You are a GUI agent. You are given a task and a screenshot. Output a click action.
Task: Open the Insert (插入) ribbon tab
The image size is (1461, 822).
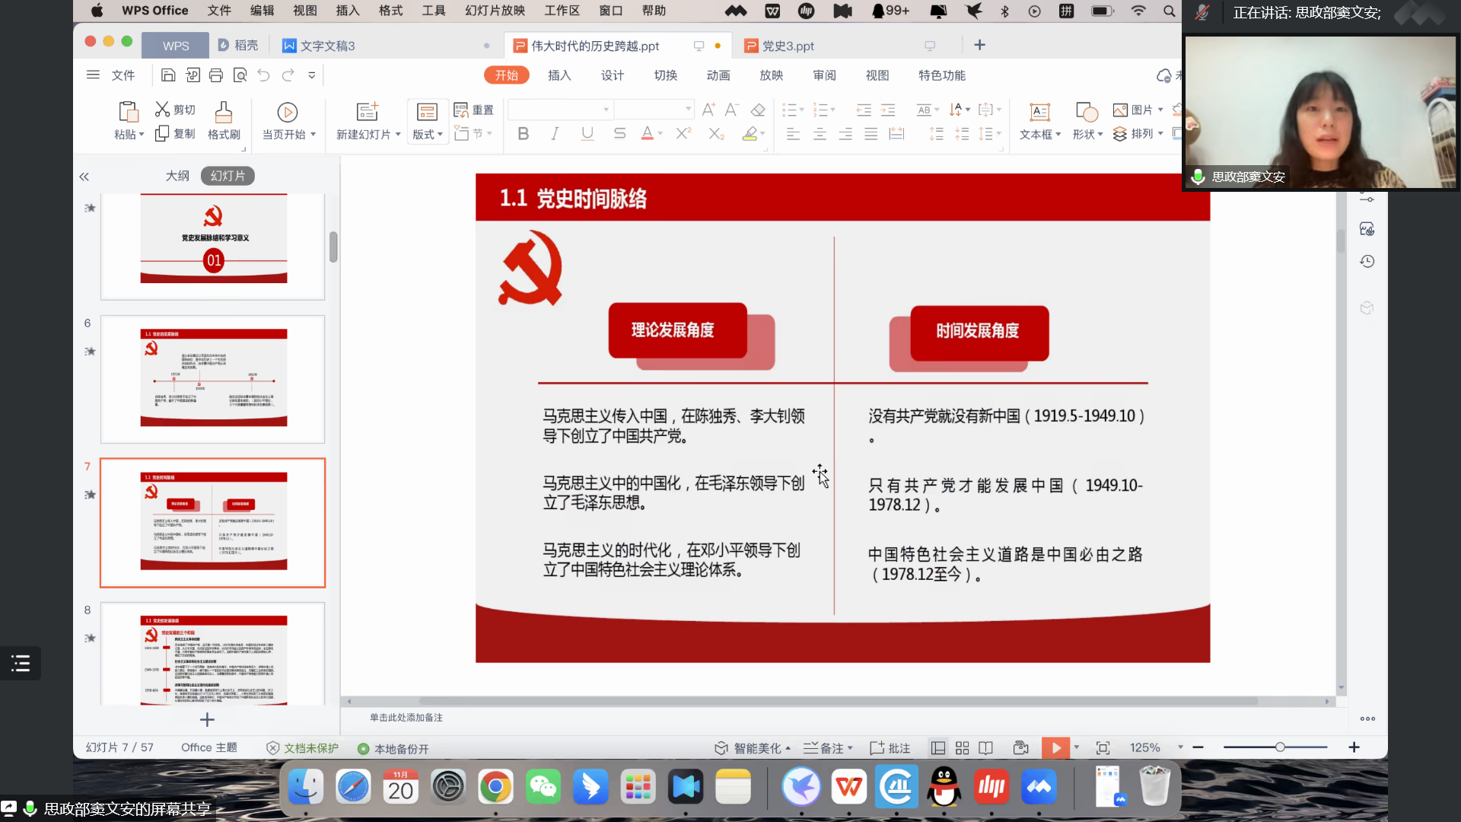[x=559, y=75]
